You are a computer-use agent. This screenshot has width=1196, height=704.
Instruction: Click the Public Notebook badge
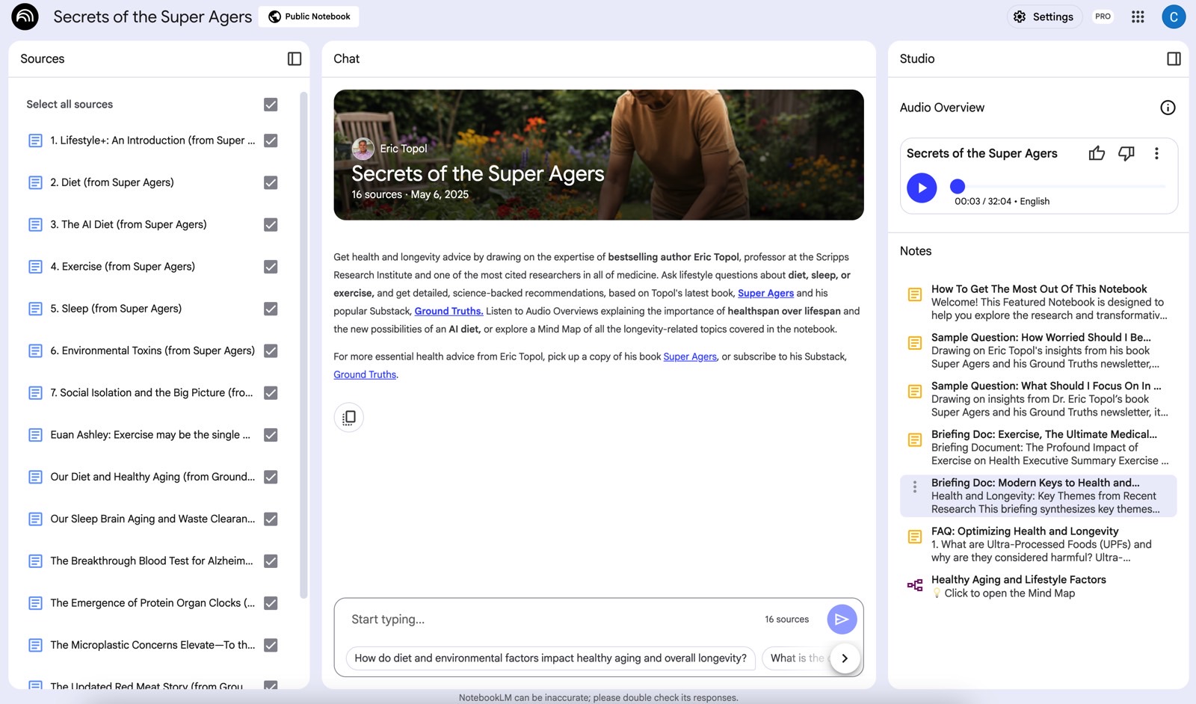(309, 16)
